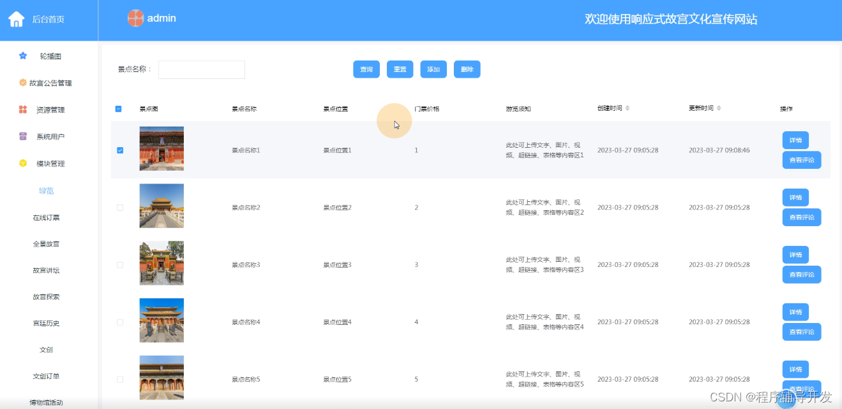The height and width of the screenshot is (409, 842).
Task: Select the 全景故宫 submenu item
Action: click(x=46, y=244)
